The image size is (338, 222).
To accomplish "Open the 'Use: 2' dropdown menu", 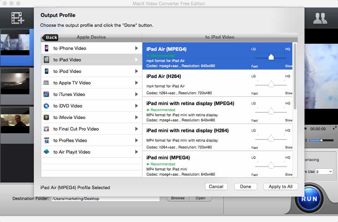I will [x=324, y=171].
